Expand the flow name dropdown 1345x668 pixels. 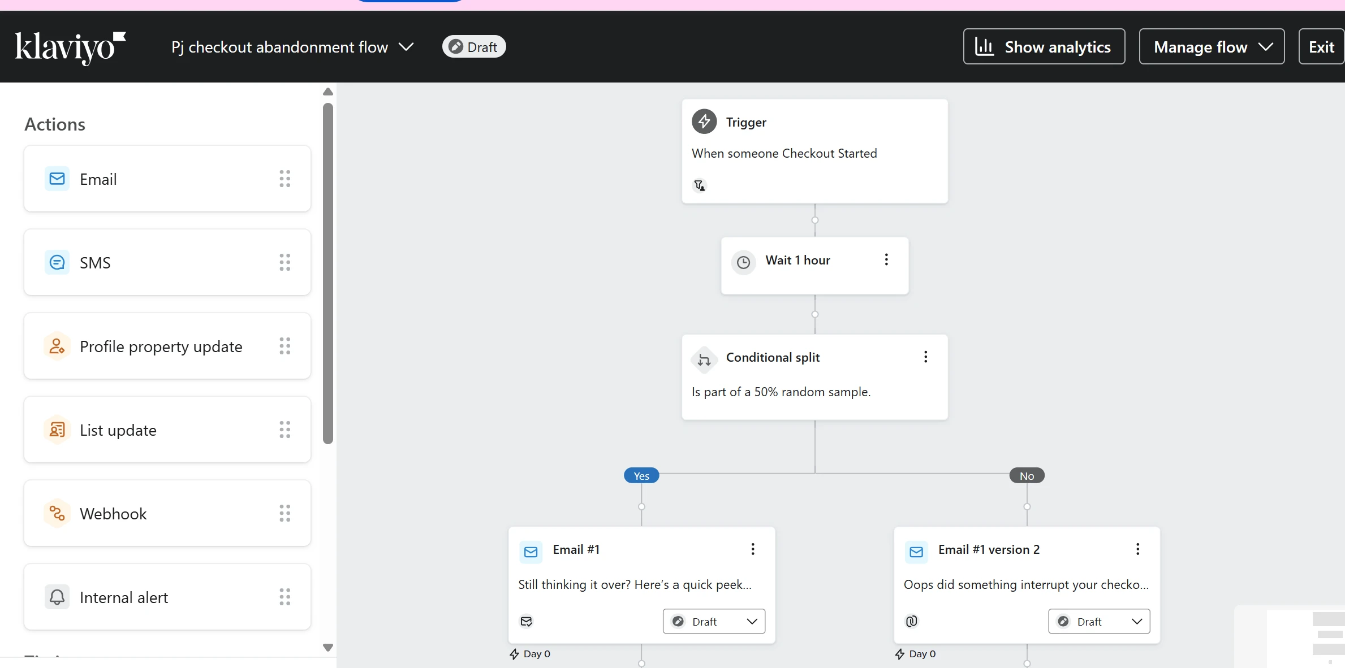pyautogui.click(x=406, y=47)
